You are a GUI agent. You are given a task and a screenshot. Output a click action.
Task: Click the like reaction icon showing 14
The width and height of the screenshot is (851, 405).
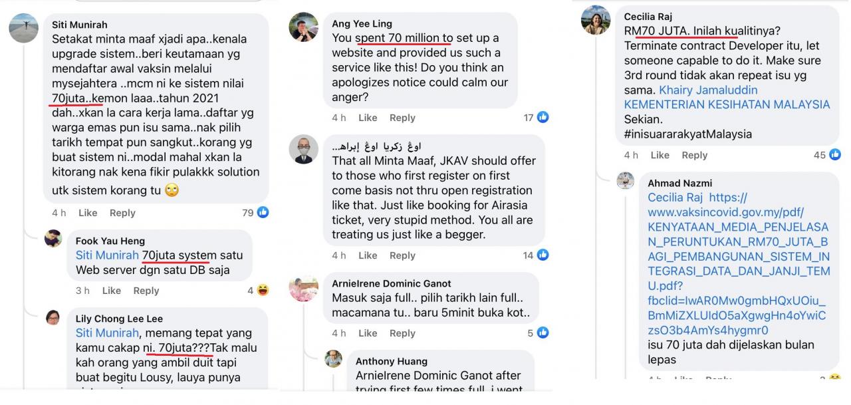click(x=543, y=255)
